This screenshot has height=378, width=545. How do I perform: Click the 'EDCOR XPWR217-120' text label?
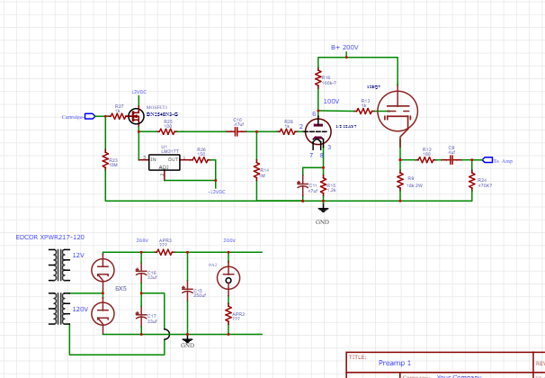point(50,238)
